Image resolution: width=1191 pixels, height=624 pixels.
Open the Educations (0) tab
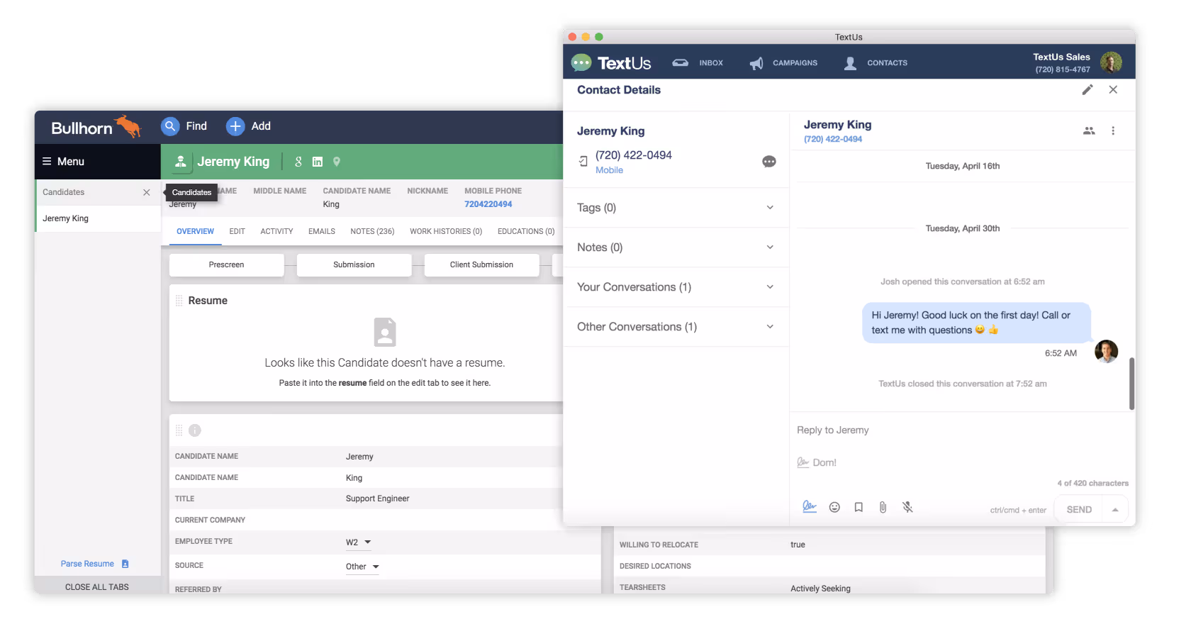(x=526, y=231)
